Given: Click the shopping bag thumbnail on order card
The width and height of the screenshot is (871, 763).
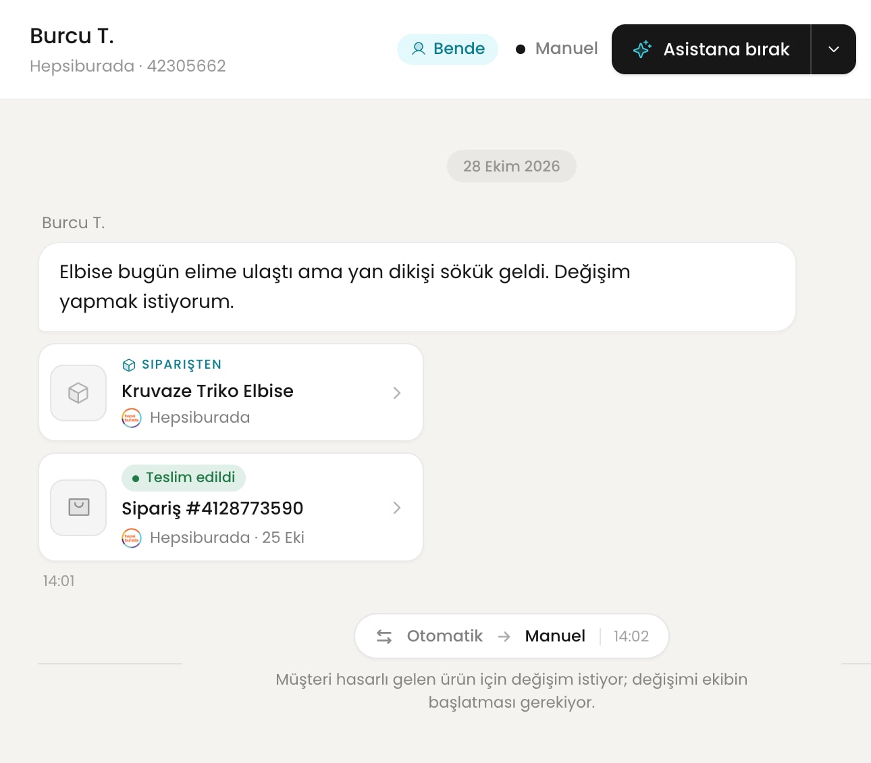Looking at the screenshot, I should point(78,508).
